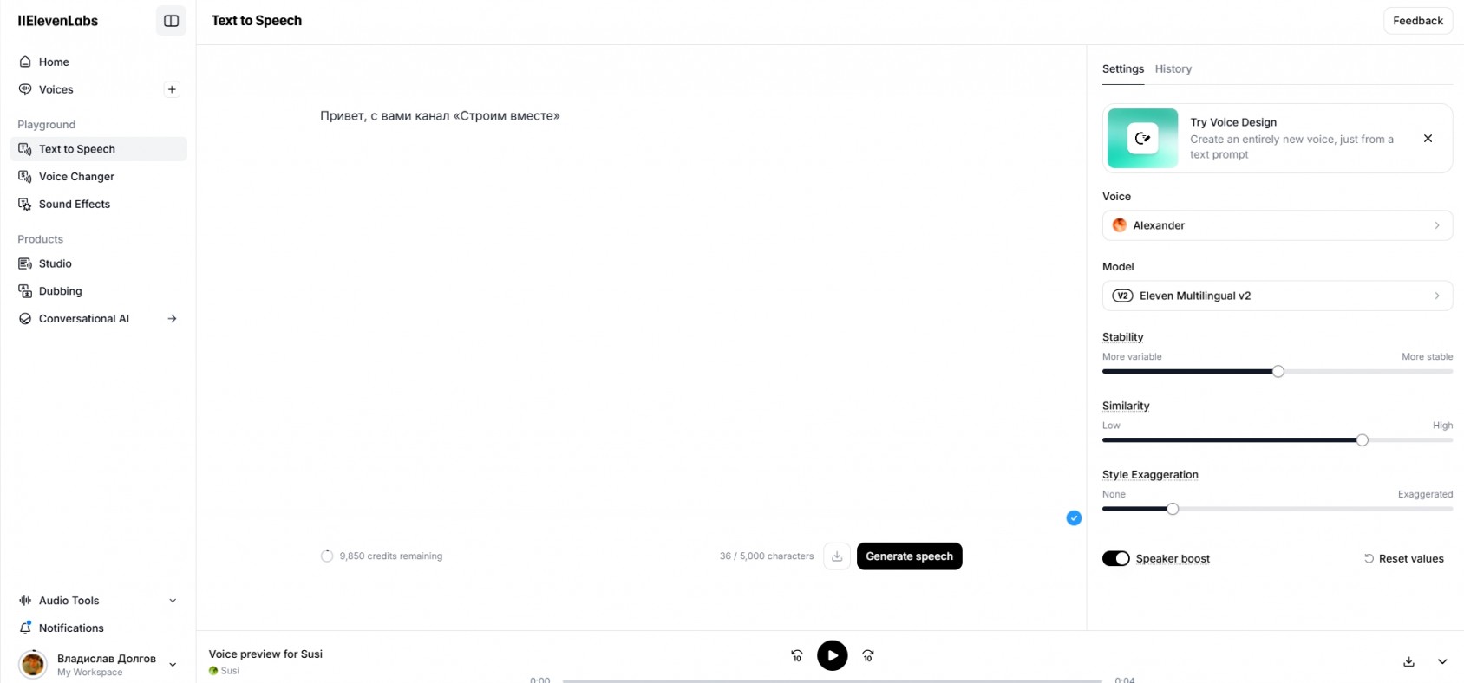Click the credits remaining circle icon
Image resolution: width=1464 pixels, height=683 pixels.
[x=327, y=556]
